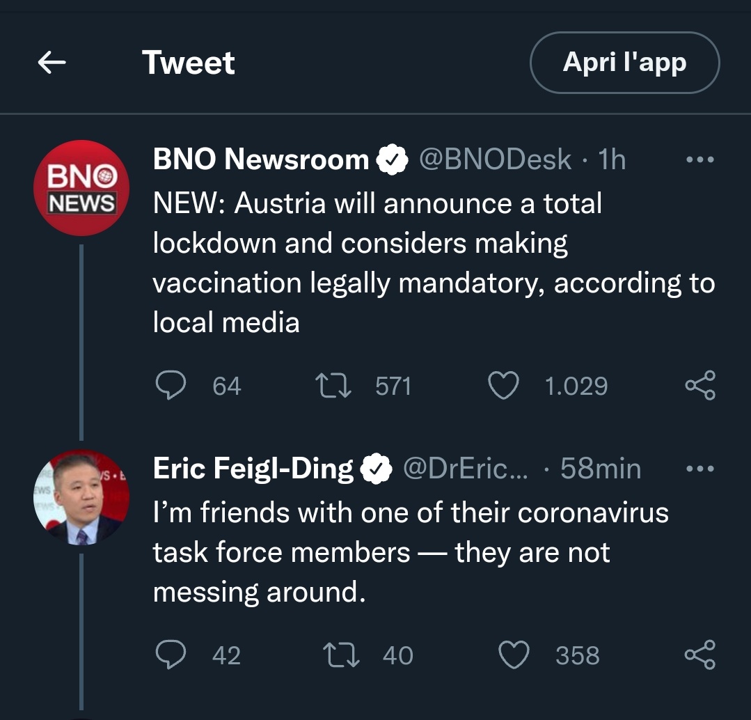Reply to Eric Feigl-Ding's tweet

(x=170, y=655)
